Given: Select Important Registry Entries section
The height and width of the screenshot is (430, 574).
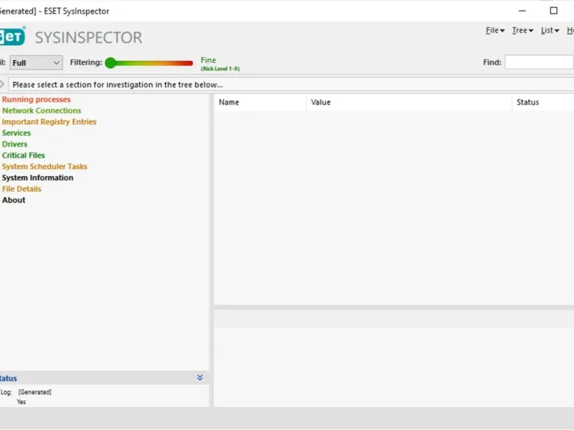Looking at the screenshot, I should click(49, 122).
